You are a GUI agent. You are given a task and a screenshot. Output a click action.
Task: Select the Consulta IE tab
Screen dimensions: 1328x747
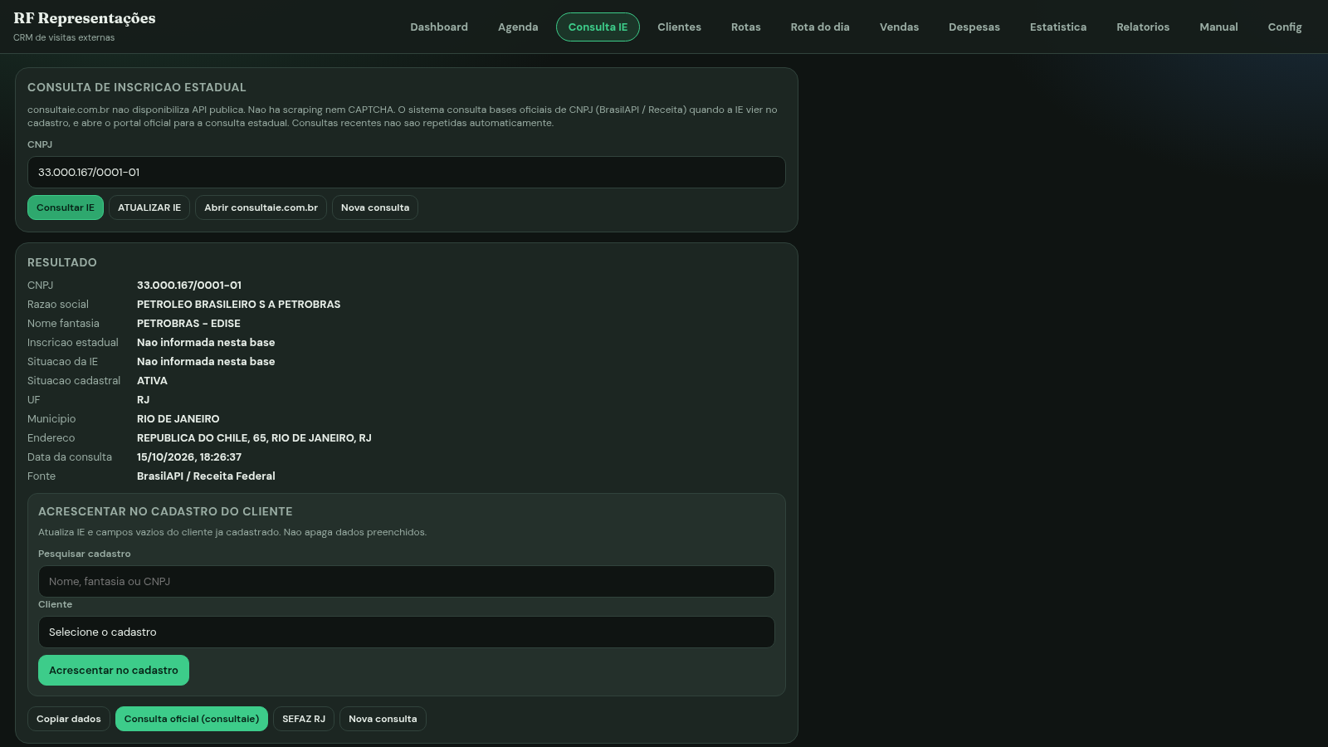pyautogui.click(x=598, y=27)
